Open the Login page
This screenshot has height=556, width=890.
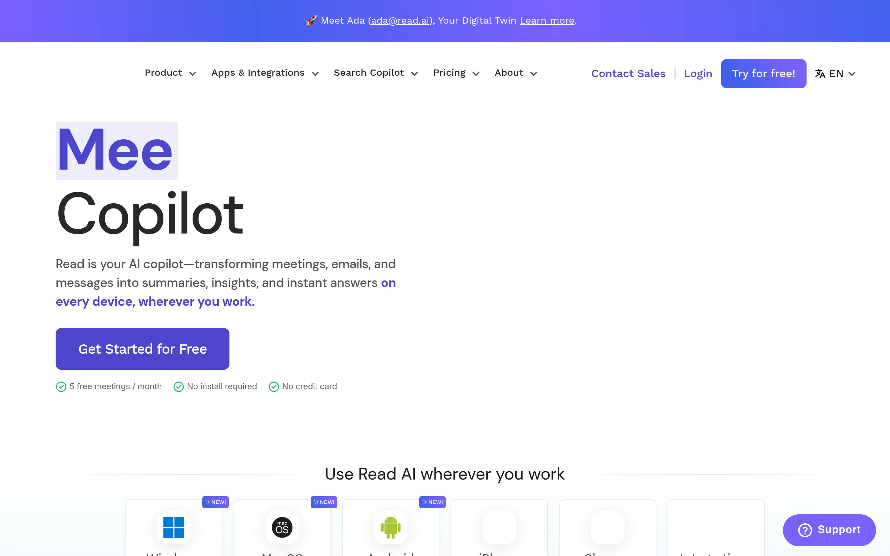tap(698, 74)
